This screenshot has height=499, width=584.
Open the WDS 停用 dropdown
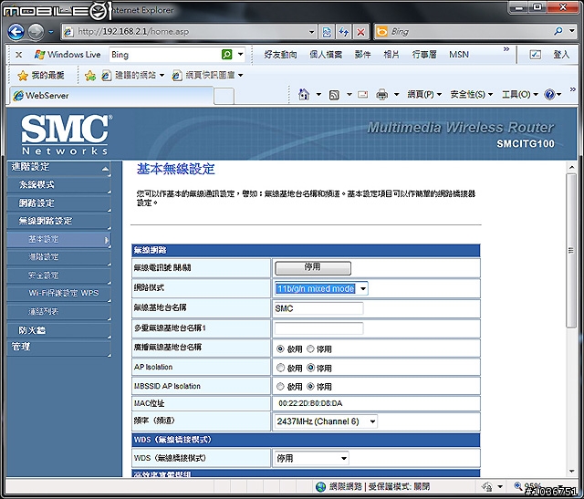pos(344,458)
